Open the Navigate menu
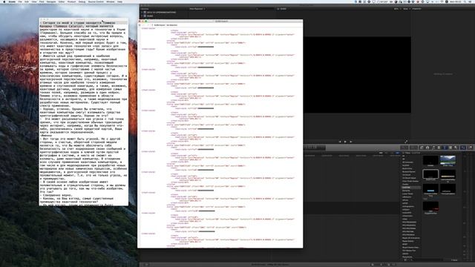Image resolution: width=475 pixels, height=267 pixels. tap(51, 1)
